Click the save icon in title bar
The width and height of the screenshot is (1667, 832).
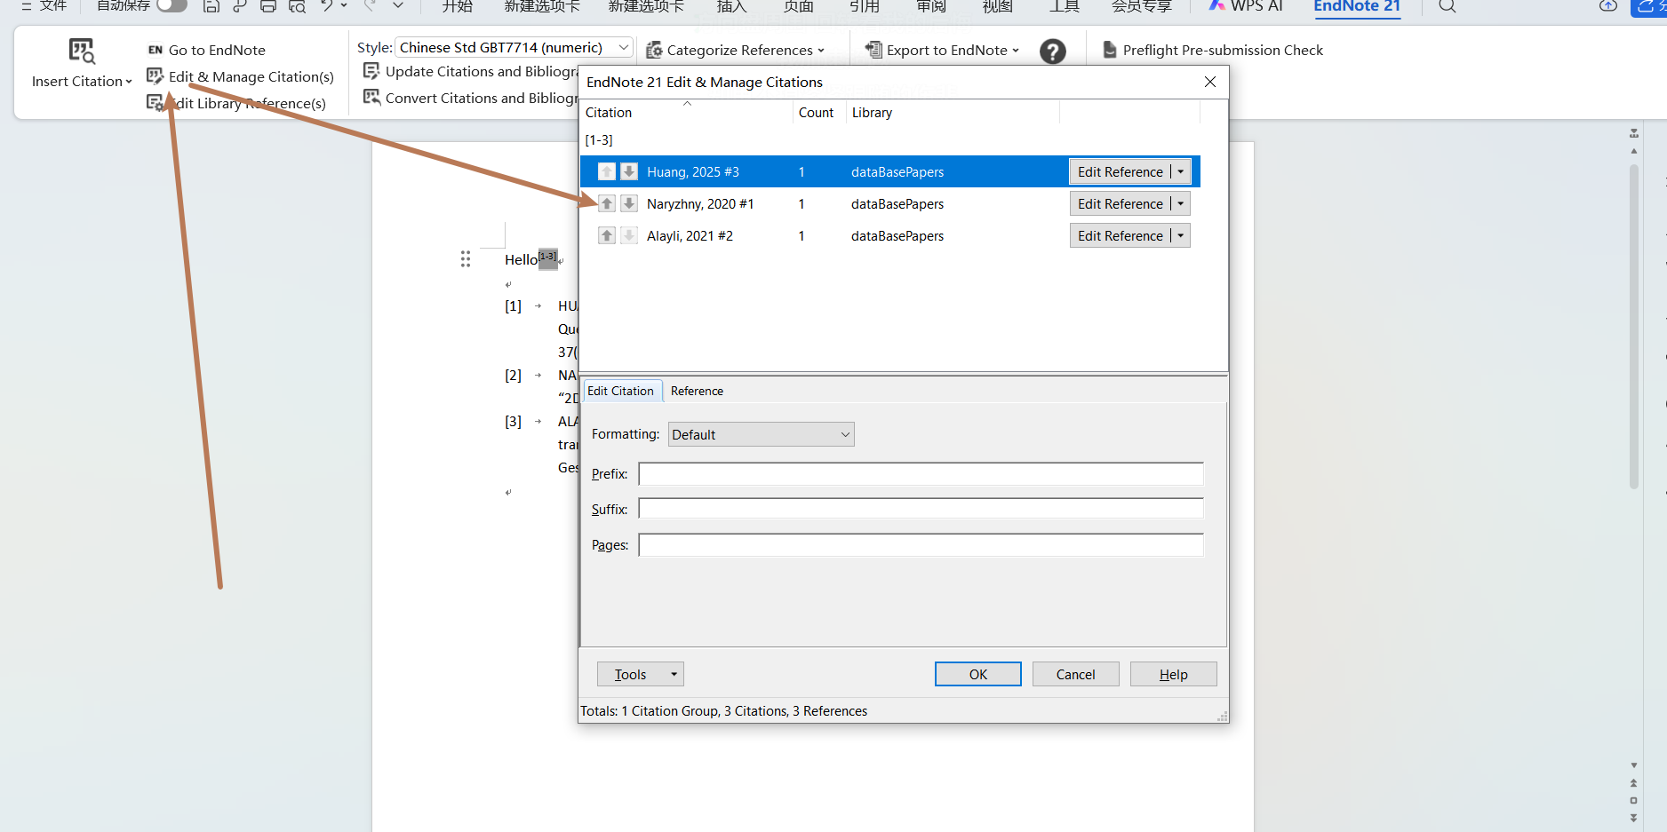click(x=211, y=5)
